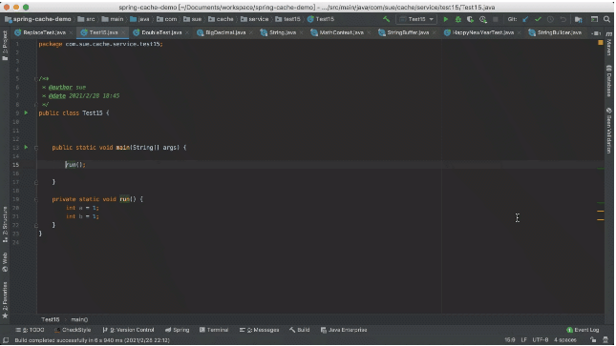Open the Event Log panel
This screenshot has height=346, width=616.
(583, 330)
